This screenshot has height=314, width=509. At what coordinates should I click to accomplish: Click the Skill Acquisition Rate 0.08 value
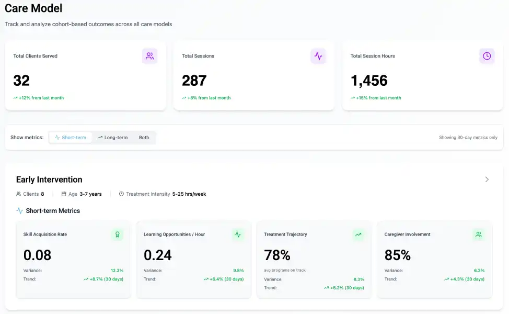coord(37,255)
